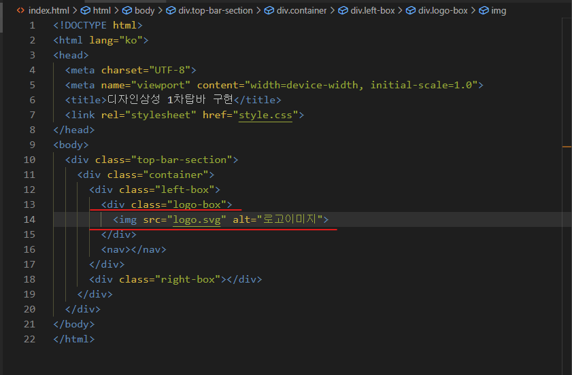Expand chevron after index.html breadcrumb

click(75, 11)
